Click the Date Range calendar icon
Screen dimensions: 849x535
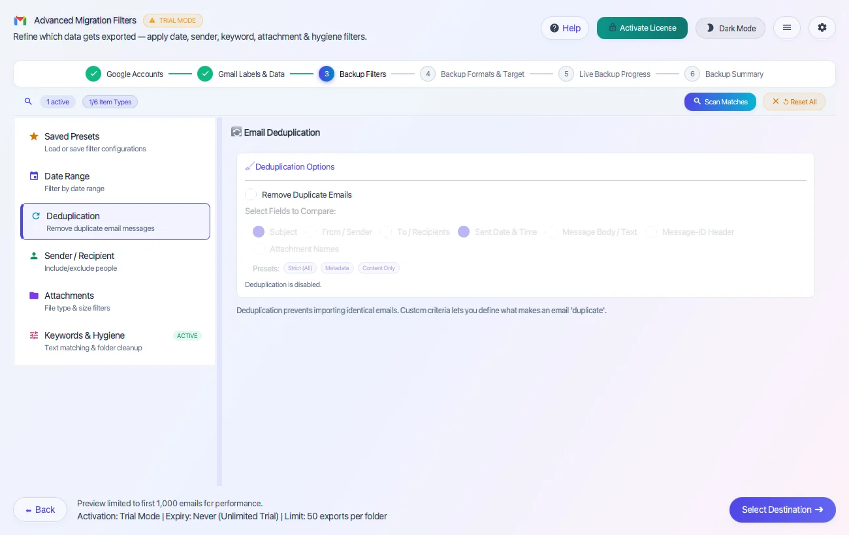point(34,176)
